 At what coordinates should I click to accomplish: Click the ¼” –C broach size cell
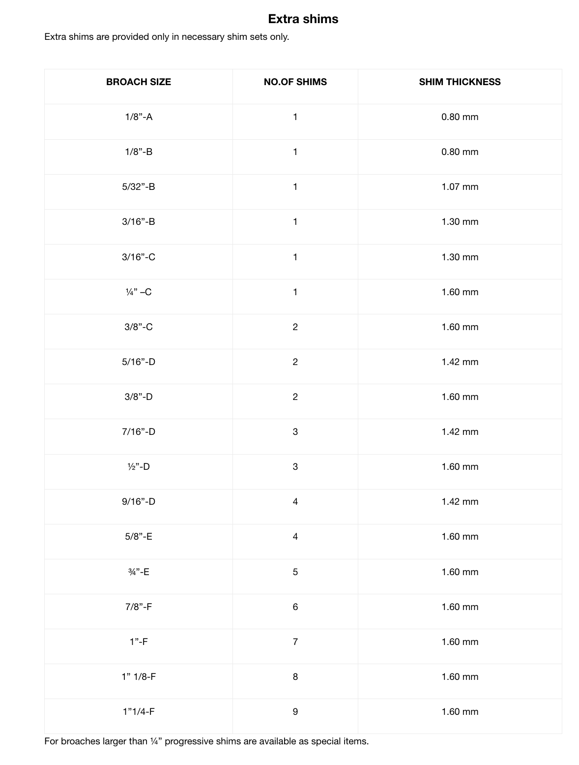pos(139,292)
